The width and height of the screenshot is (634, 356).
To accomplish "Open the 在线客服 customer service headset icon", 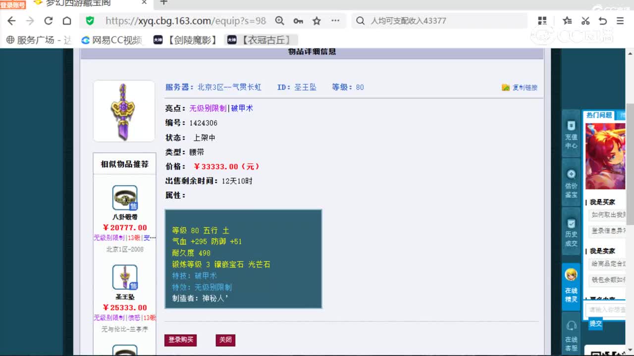I will 571,336.
